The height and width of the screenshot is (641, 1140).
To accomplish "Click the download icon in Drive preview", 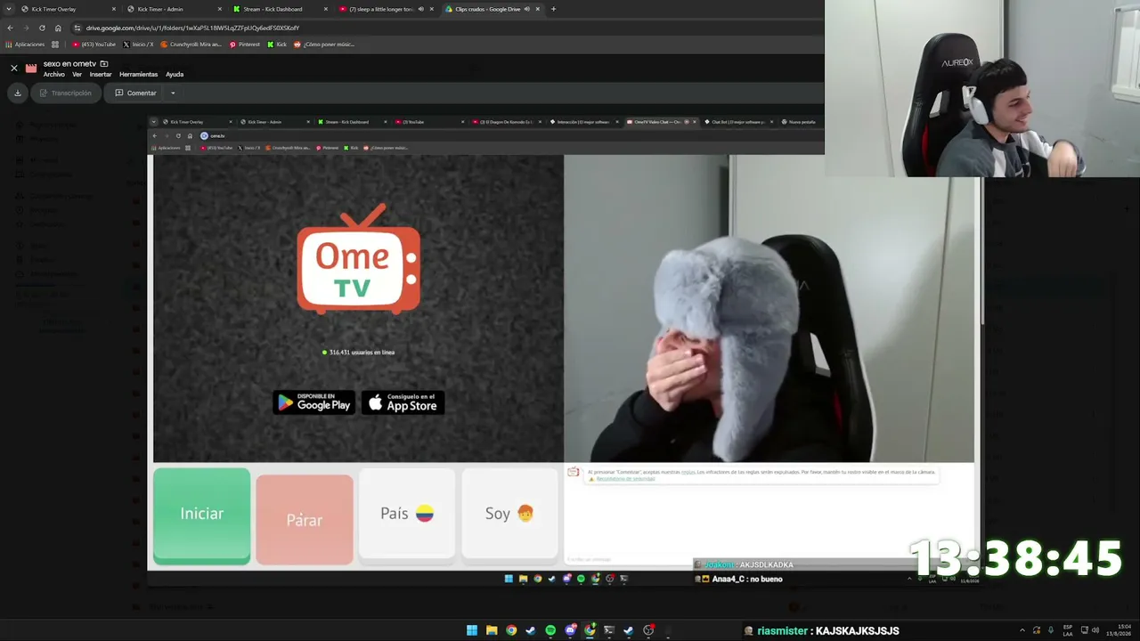I will (x=17, y=93).
